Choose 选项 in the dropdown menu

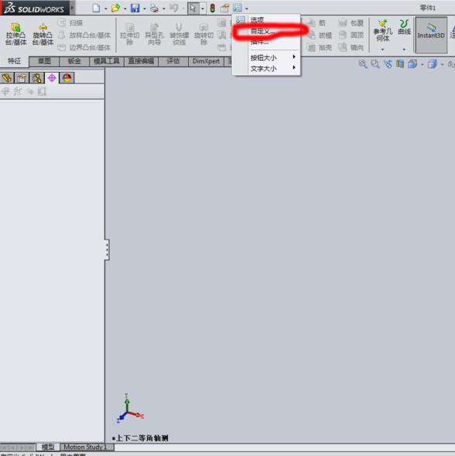tap(266, 20)
